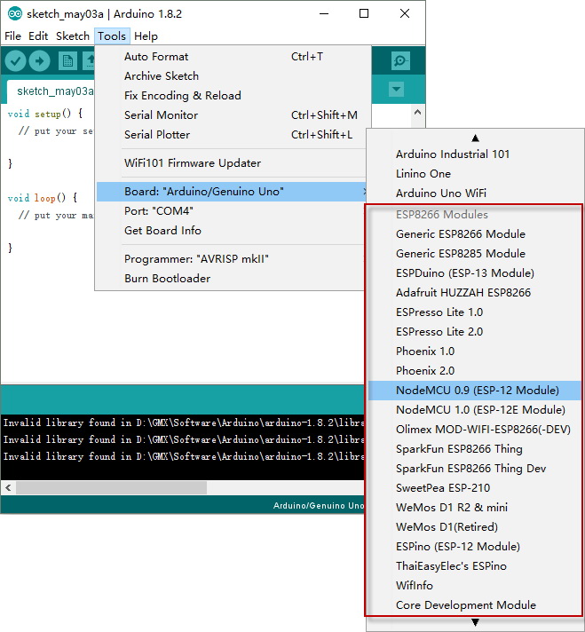Click the New sketch toolbar icon
This screenshot has width=585, height=632.
(67, 61)
